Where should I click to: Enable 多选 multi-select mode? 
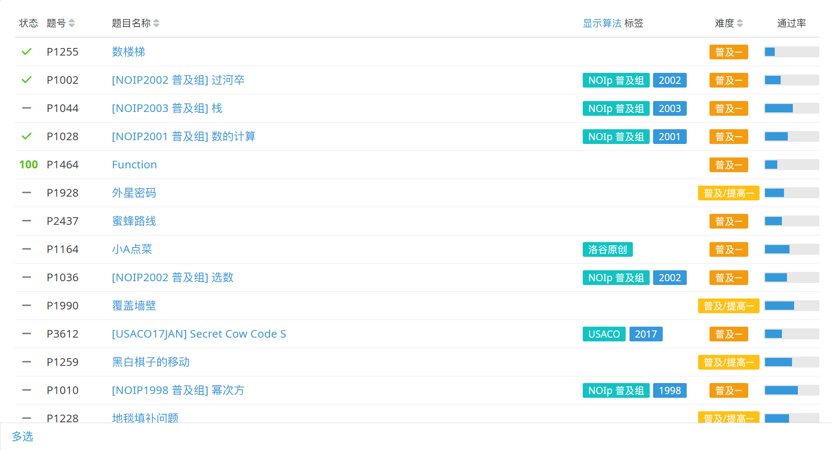(x=22, y=437)
